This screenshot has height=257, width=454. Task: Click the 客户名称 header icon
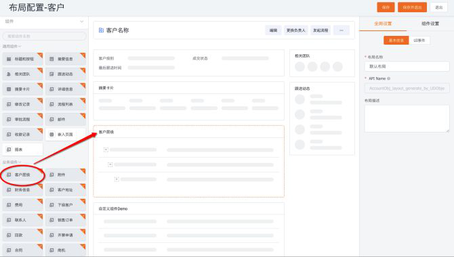point(101,30)
